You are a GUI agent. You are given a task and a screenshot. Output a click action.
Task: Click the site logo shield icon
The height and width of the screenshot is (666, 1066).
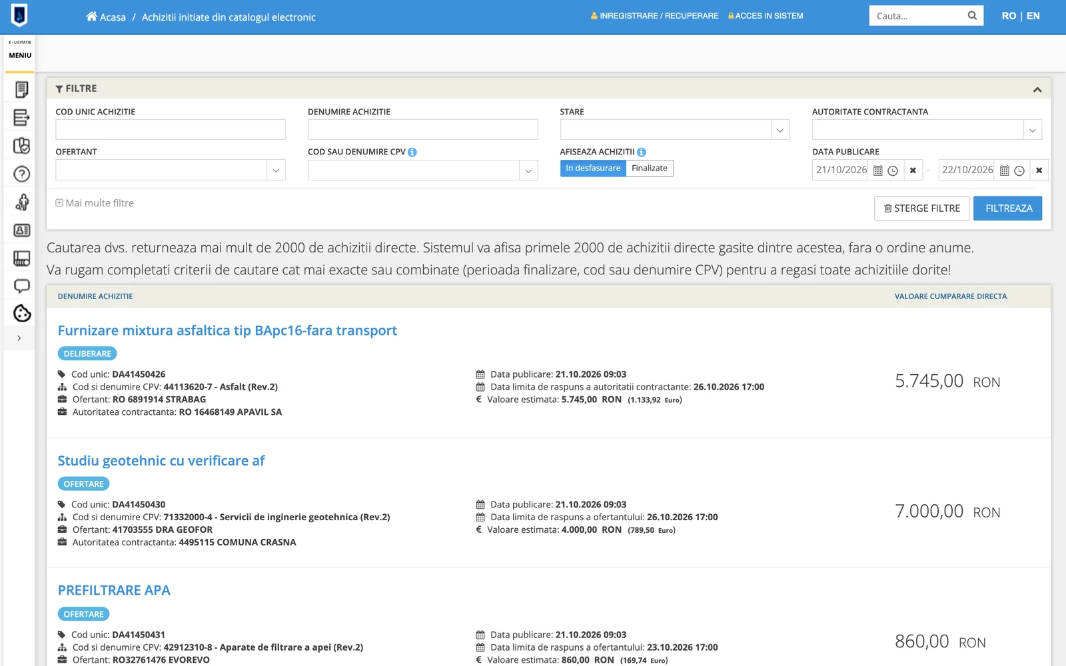(x=19, y=15)
